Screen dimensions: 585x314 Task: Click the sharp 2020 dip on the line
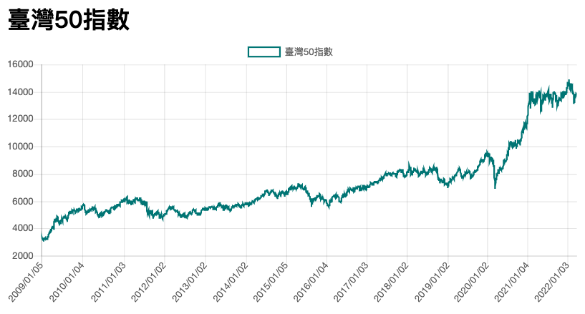coord(495,187)
